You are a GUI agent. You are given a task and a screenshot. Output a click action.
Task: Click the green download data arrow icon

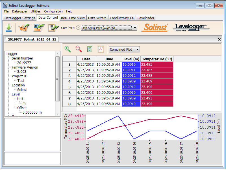pos(9,27)
